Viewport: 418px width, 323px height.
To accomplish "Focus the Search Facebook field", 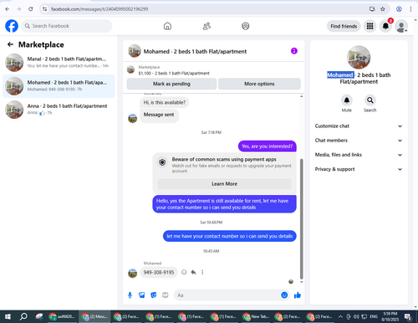I will pyautogui.click(x=67, y=26).
